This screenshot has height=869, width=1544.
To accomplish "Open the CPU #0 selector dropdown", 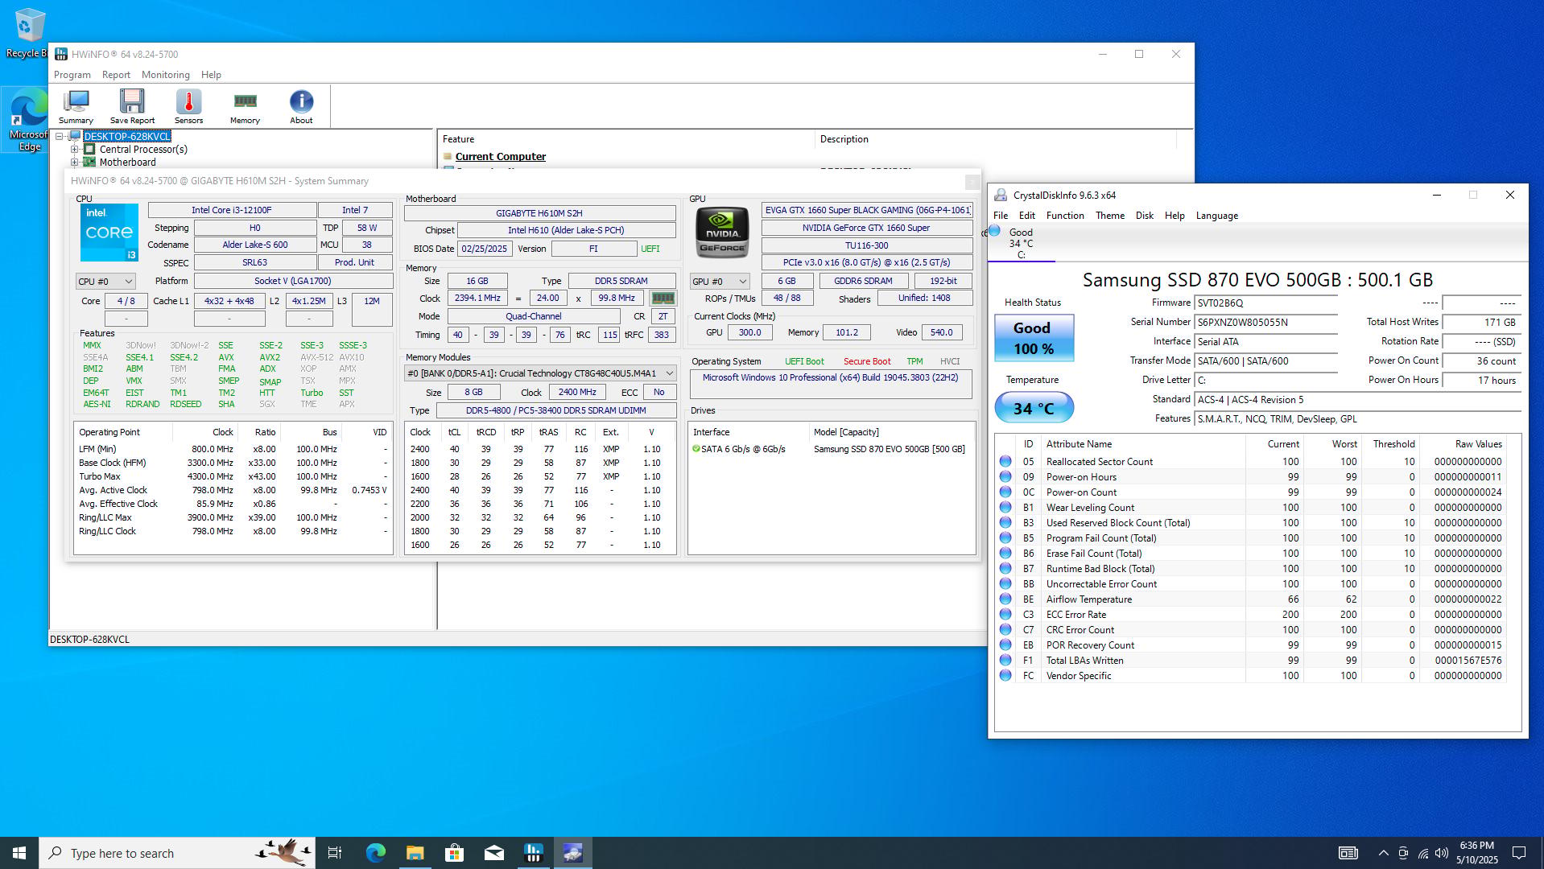I will [x=105, y=282].
